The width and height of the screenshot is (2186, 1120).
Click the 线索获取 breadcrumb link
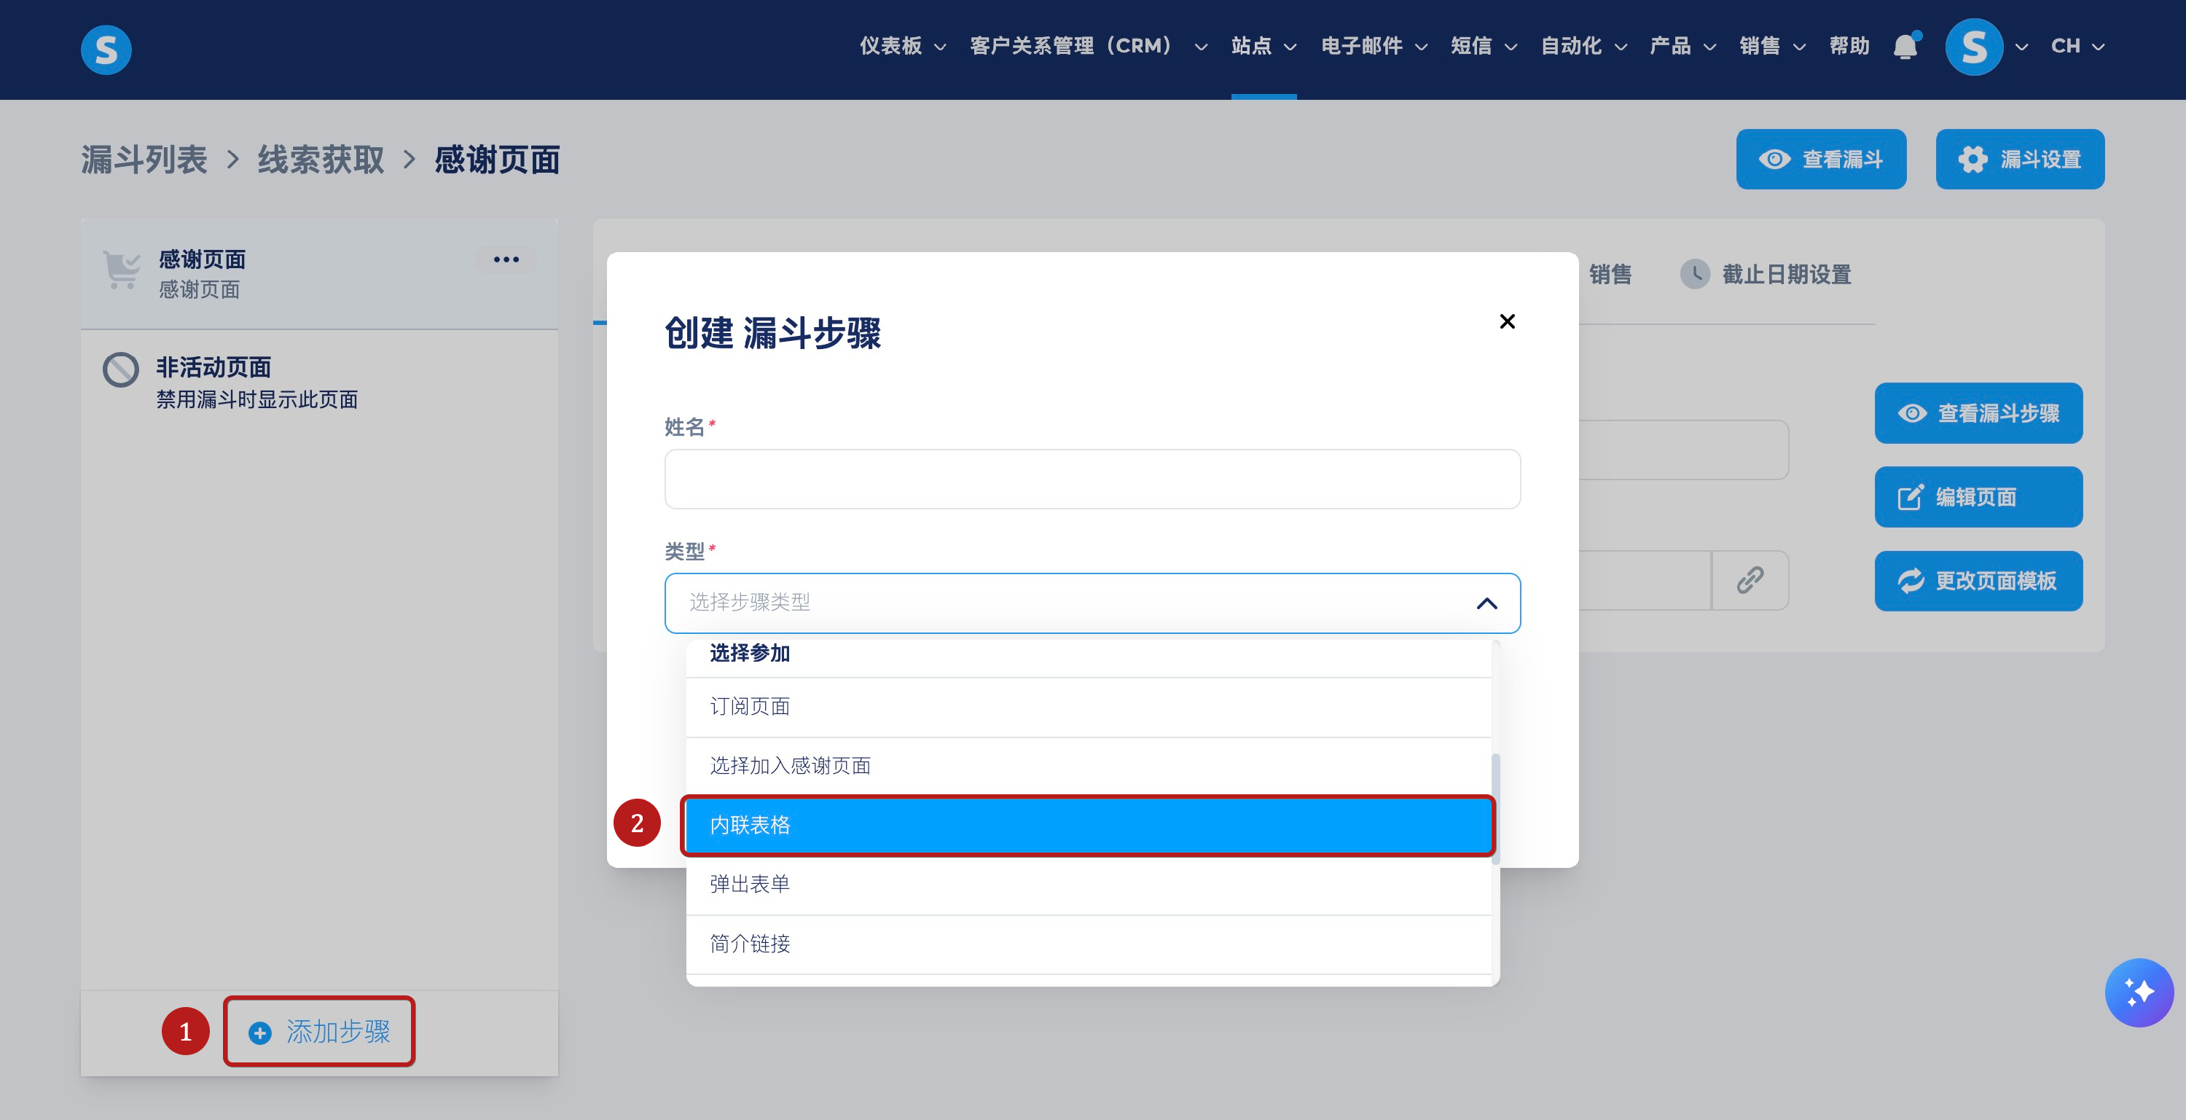(x=321, y=160)
